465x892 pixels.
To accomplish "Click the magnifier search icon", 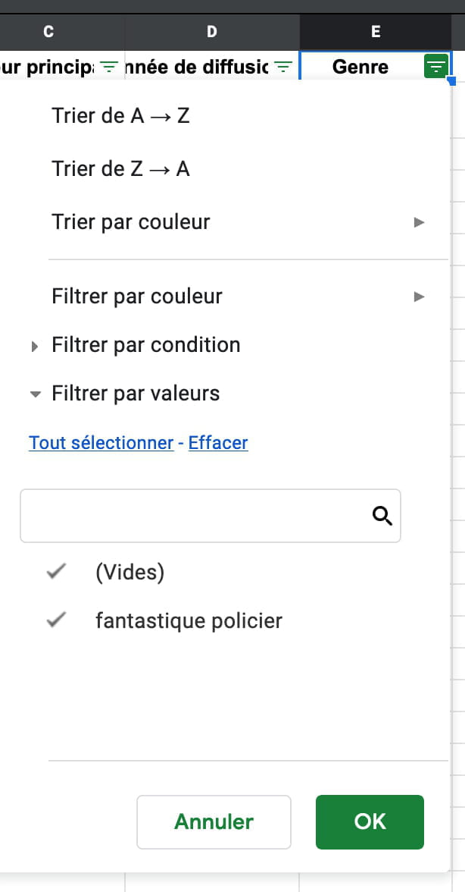I will coord(382,516).
